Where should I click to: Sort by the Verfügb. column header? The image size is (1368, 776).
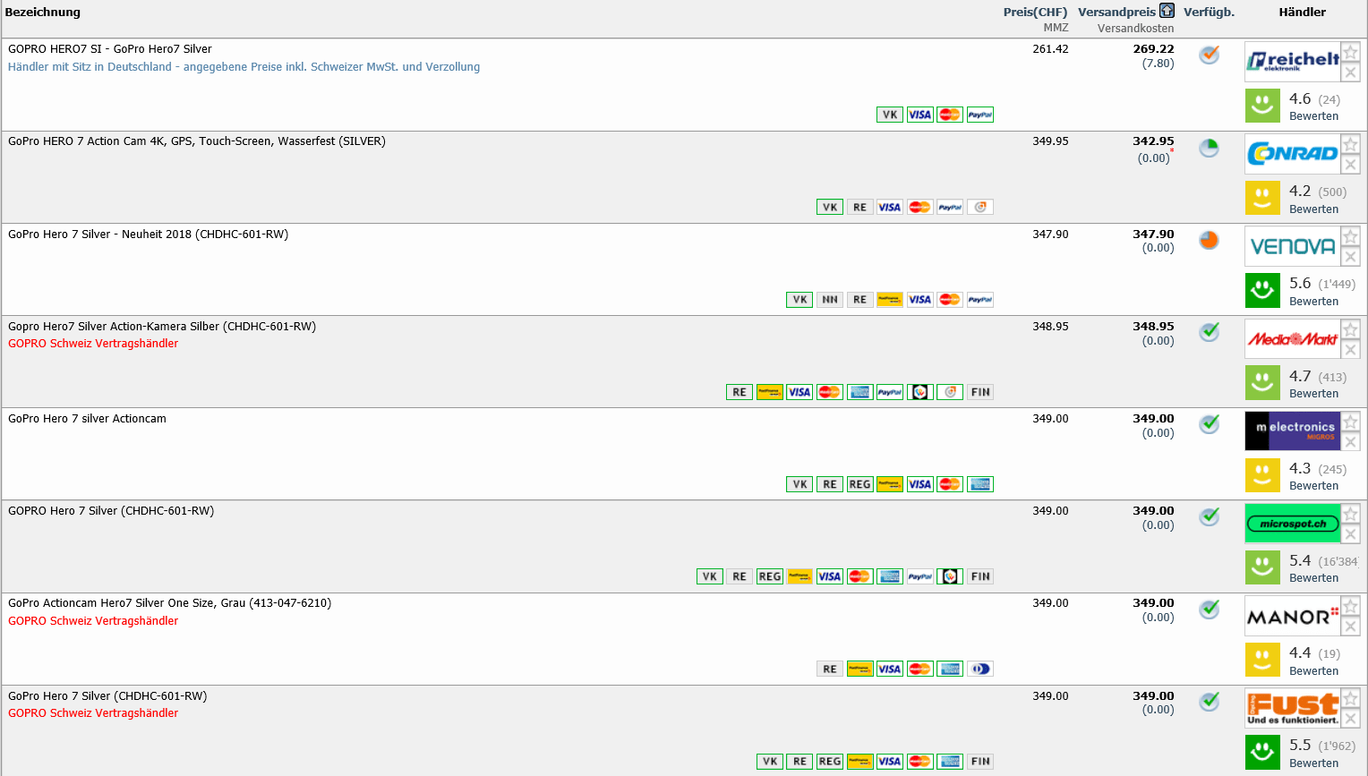tap(1209, 12)
